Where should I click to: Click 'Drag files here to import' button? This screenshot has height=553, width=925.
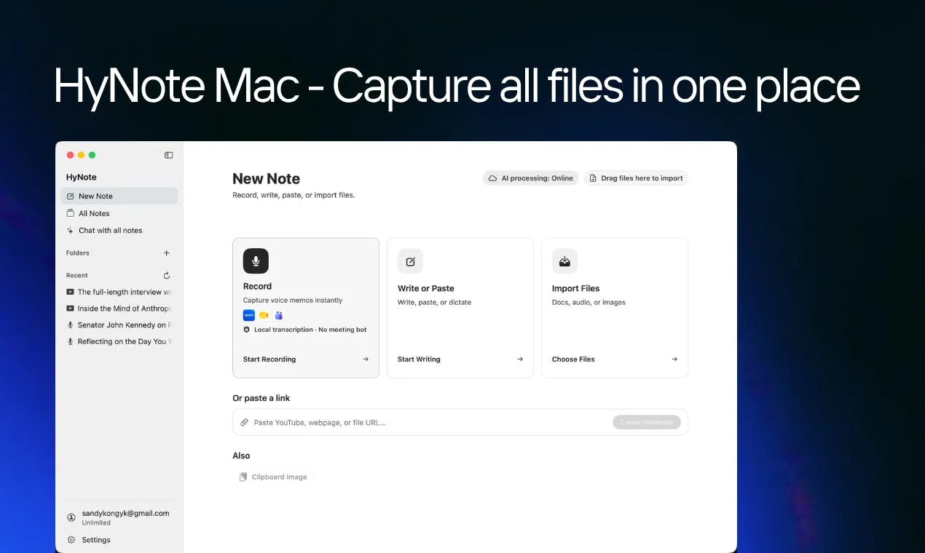pyautogui.click(x=636, y=178)
